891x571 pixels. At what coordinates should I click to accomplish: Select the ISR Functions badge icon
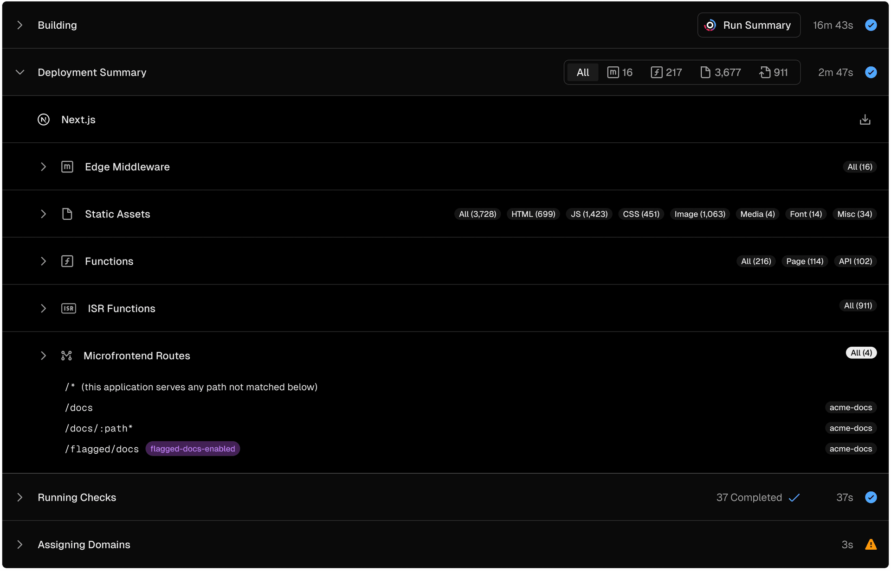pyautogui.click(x=68, y=308)
